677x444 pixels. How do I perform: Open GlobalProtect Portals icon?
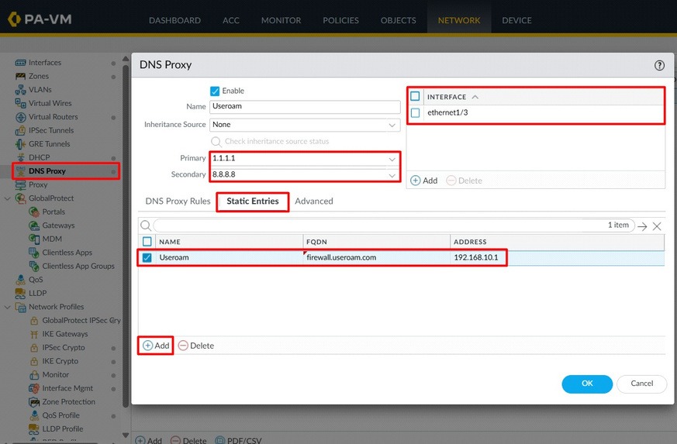34,212
